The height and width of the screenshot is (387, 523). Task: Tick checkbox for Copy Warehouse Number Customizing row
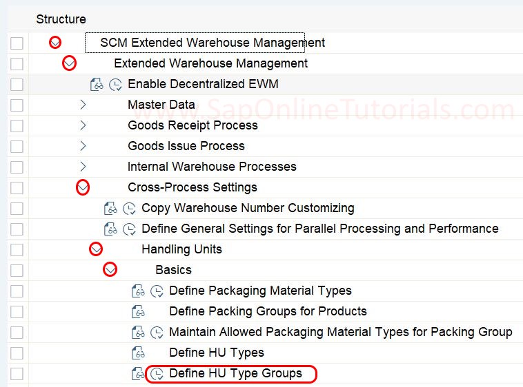click(17, 209)
